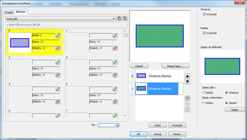Click the rename pencil icon for slot 7

[115, 115]
